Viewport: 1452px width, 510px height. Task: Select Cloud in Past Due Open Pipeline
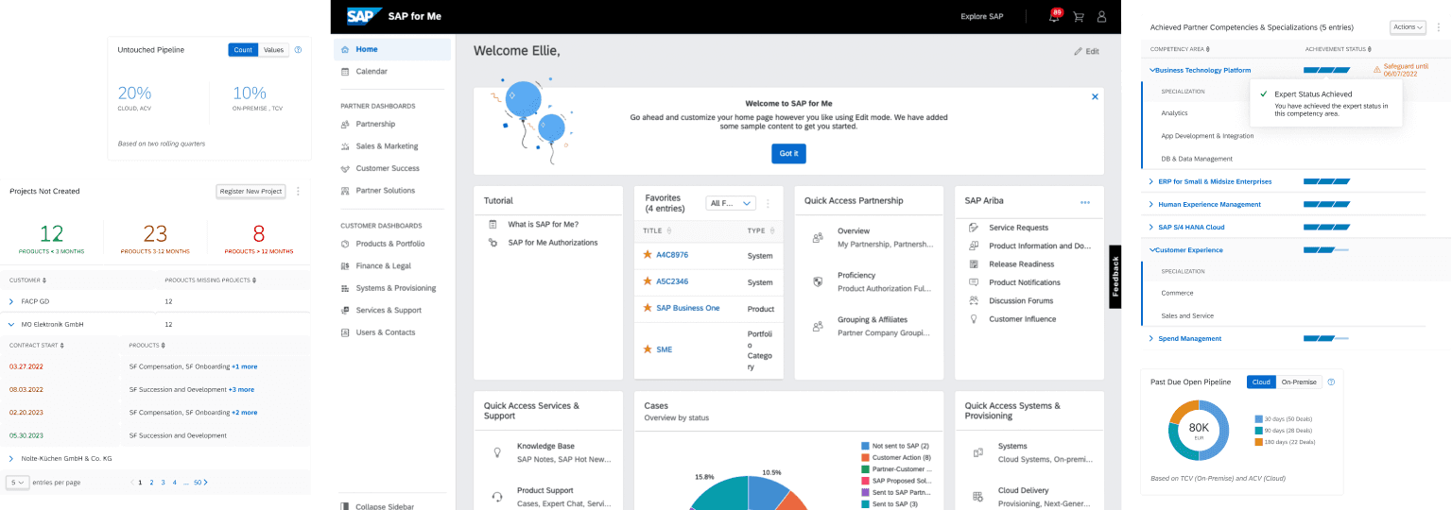click(1260, 382)
